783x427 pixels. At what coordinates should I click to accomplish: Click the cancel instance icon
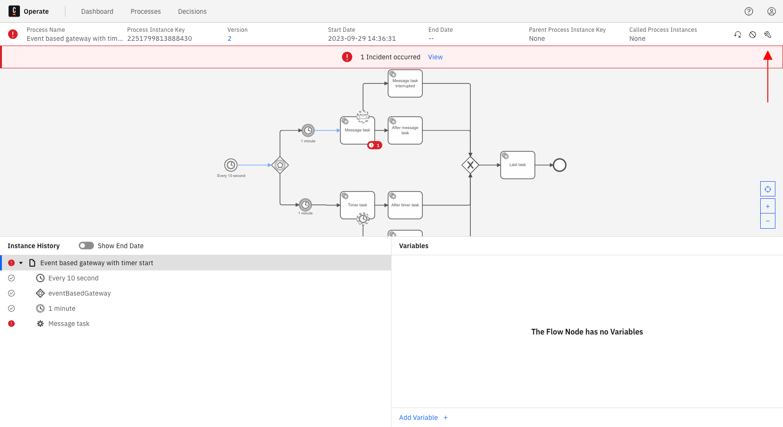[753, 35]
